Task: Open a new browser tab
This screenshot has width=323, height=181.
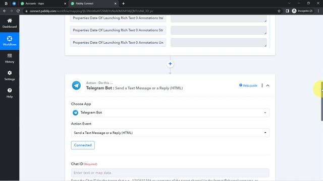Action: [123, 4]
